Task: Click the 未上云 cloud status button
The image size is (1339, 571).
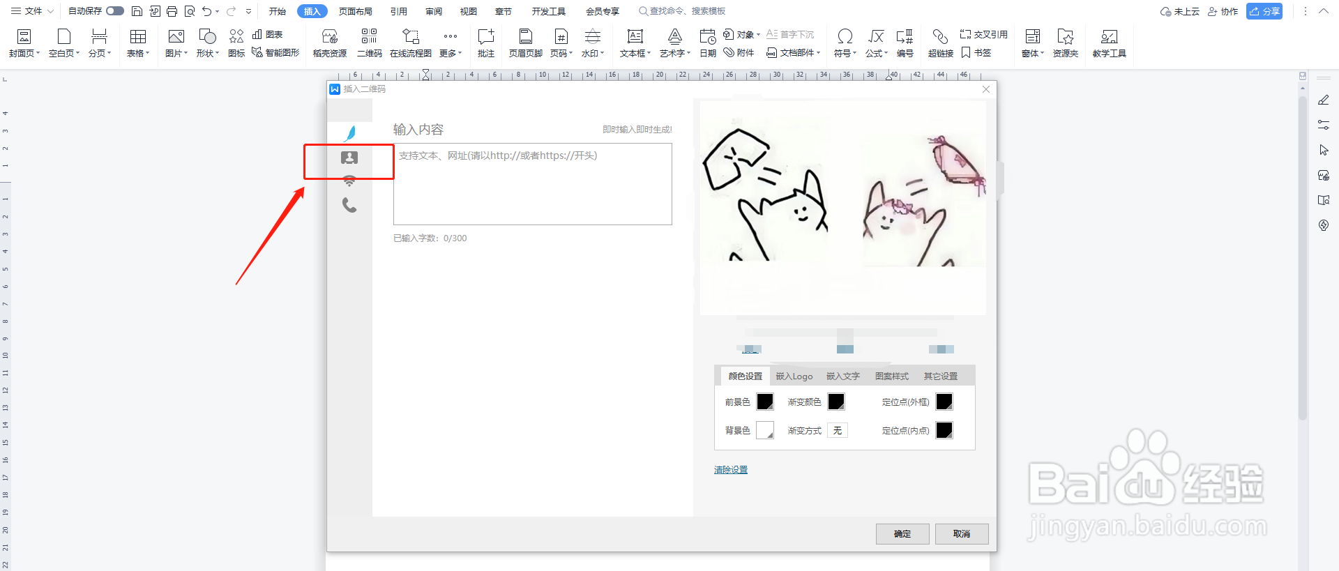Action: click(x=1180, y=11)
